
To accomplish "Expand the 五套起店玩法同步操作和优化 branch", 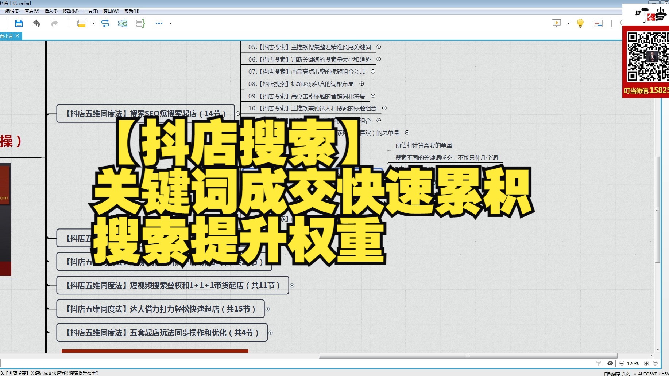I will (271, 333).
